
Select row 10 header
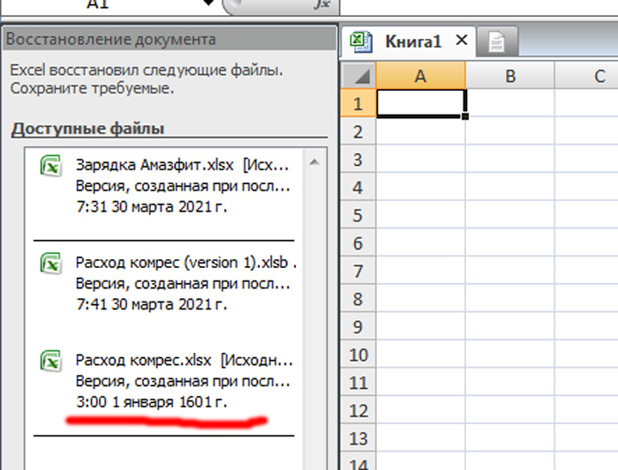[x=358, y=355]
